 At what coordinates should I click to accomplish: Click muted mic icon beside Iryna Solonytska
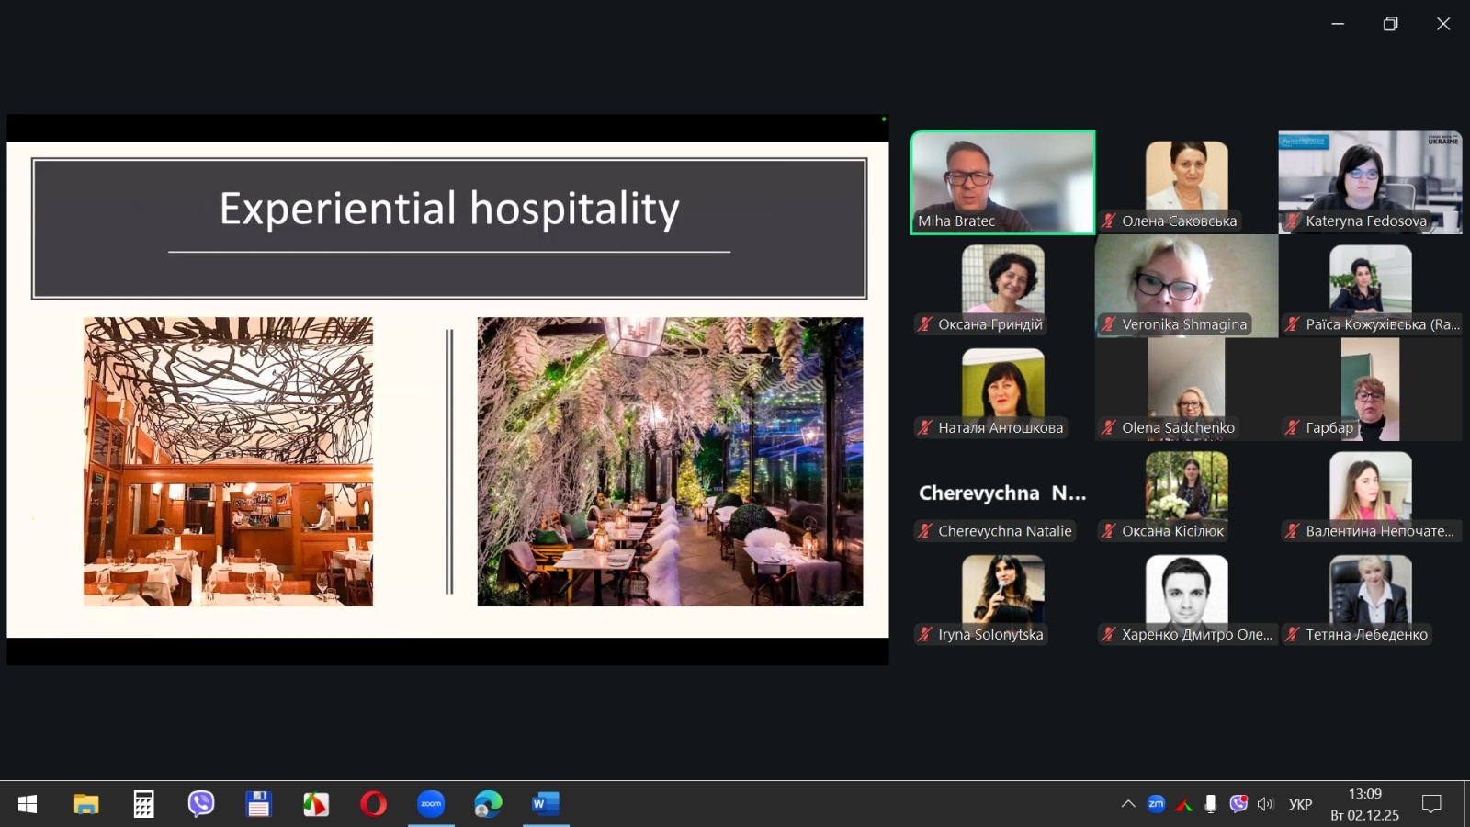tap(925, 634)
